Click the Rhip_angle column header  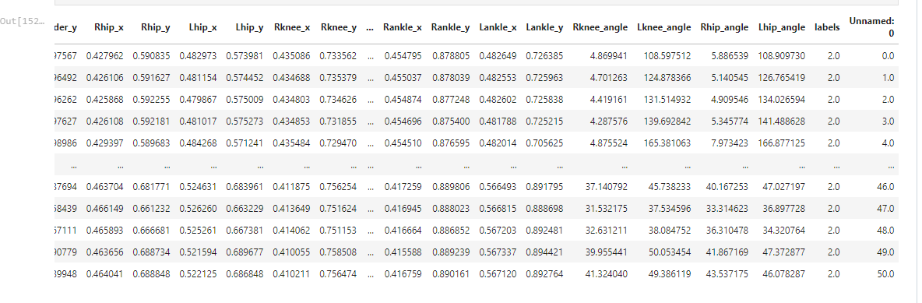click(724, 27)
